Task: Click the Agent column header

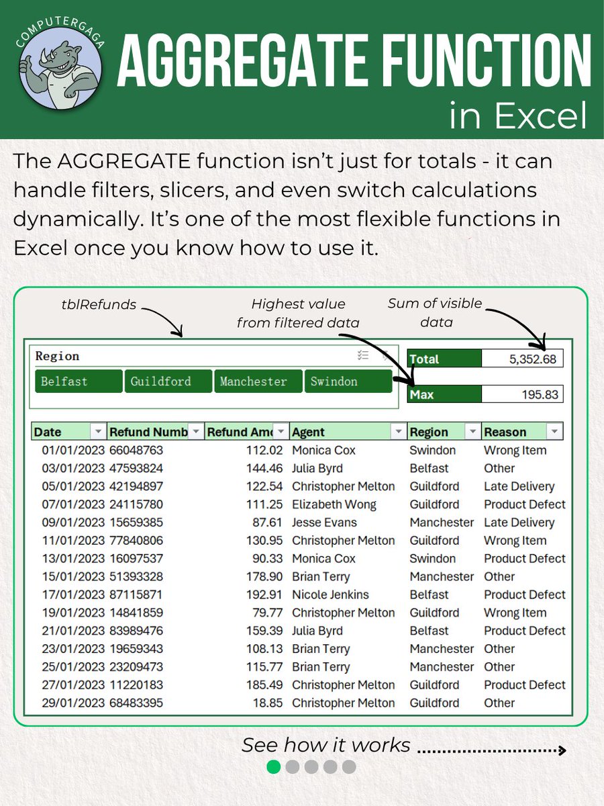Action: 348,432
